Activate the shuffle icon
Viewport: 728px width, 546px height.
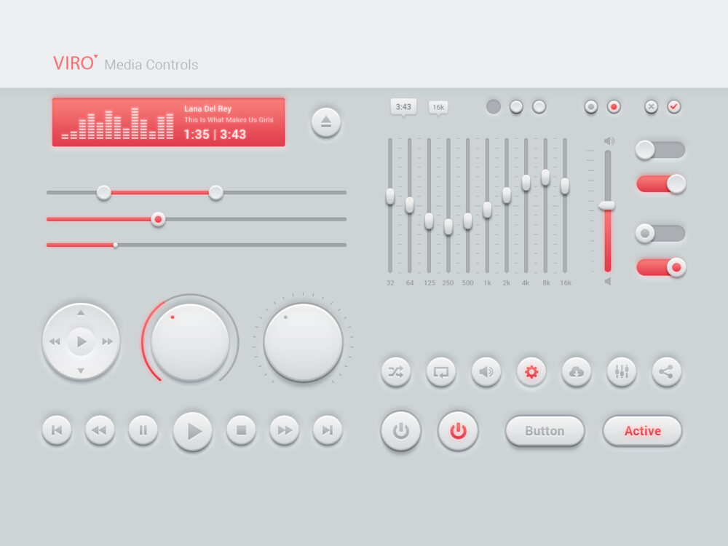point(395,372)
